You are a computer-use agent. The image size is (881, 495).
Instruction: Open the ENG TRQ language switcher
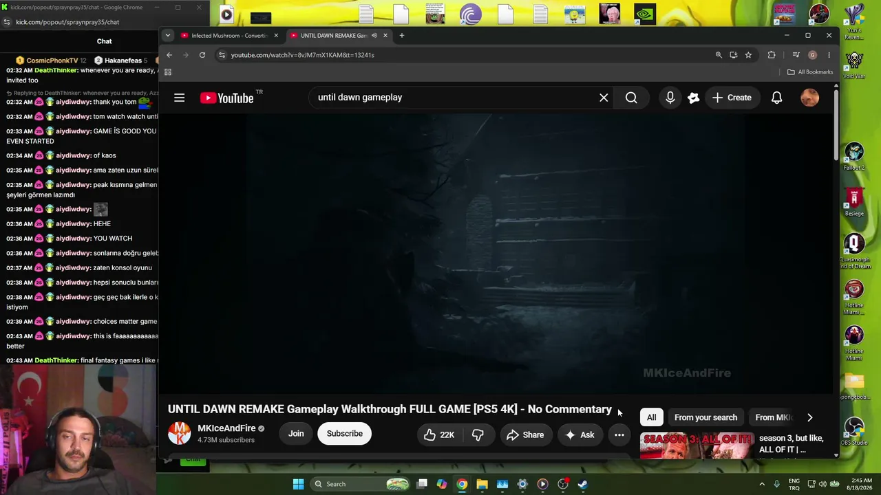click(794, 484)
